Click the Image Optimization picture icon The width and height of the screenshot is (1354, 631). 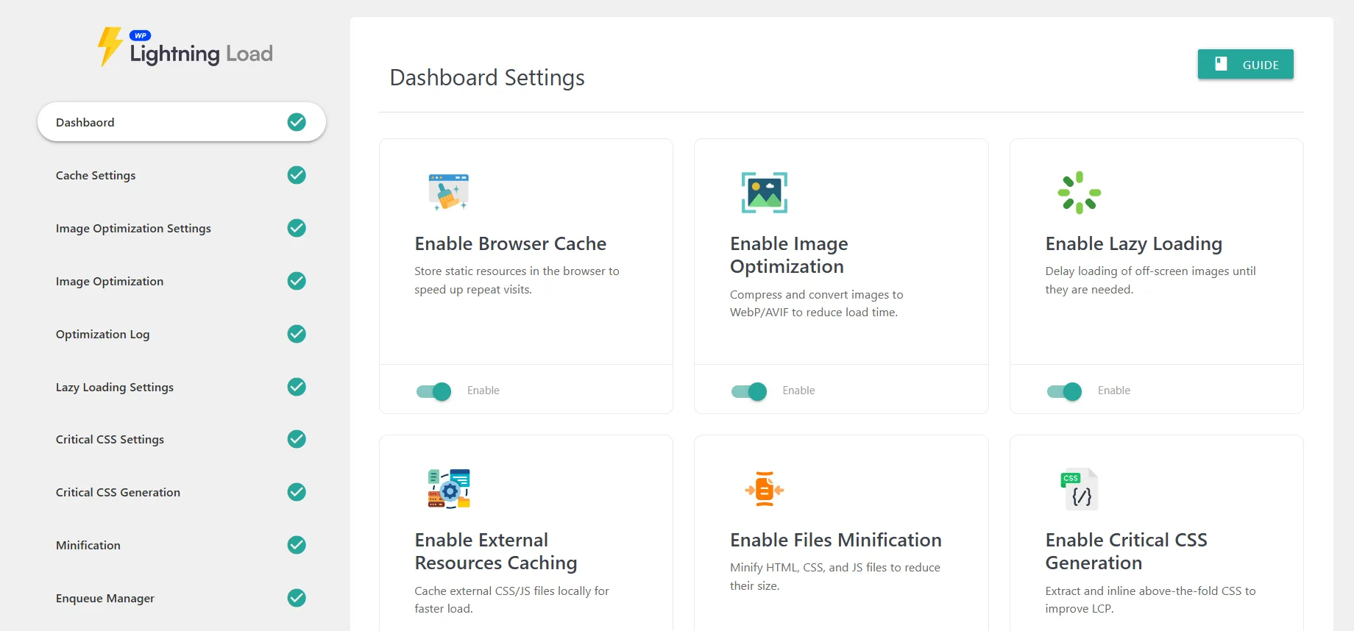pyautogui.click(x=764, y=193)
